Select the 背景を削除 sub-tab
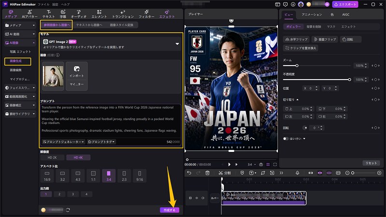The width and height of the screenshot is (386, 217). coord(314,27)
